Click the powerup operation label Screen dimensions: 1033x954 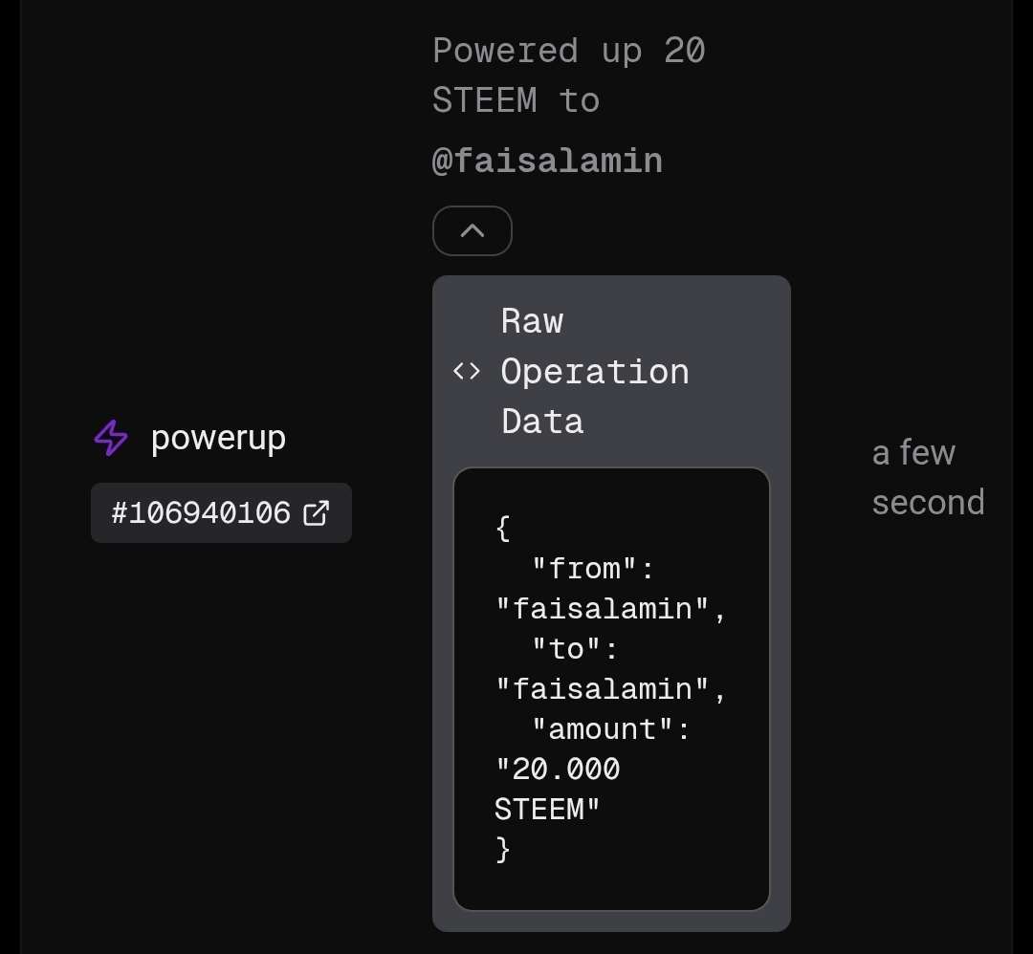[x=218, y=438]
